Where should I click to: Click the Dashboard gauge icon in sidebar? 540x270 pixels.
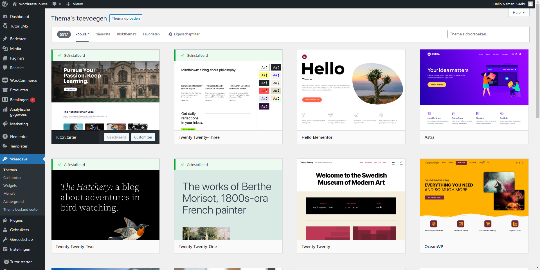tap(5, 17)
